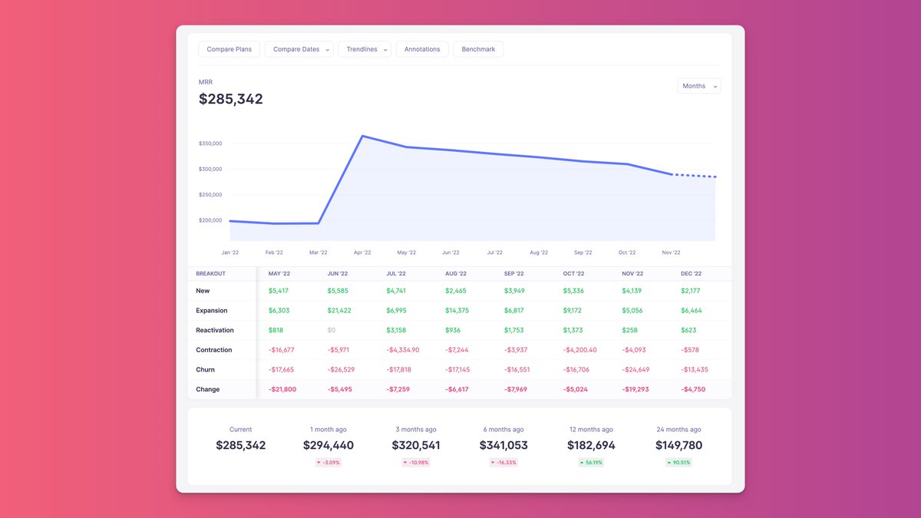Select the MAY '22 column header
The image size is (921, 518).
pos(279,274)
